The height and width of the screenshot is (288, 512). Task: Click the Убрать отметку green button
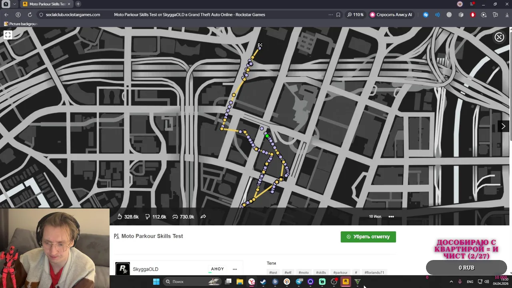point(368,237)
